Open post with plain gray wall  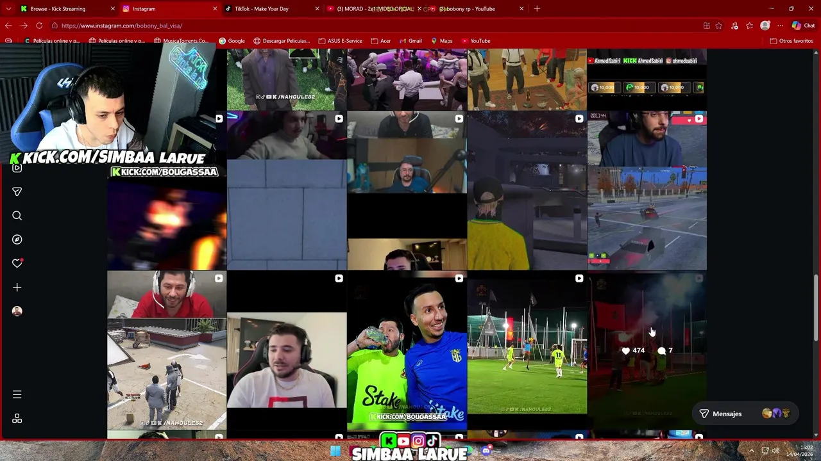click(x=287, y=191)
